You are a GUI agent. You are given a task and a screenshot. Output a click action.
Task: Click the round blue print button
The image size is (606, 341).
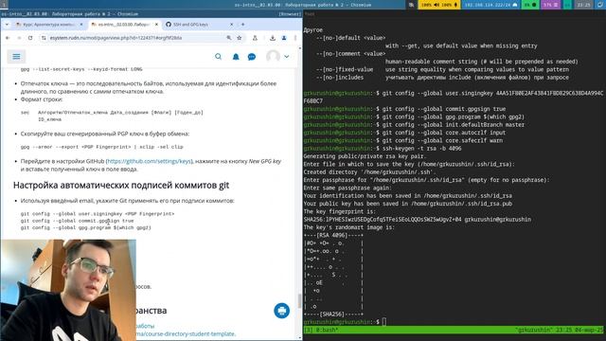282,311
